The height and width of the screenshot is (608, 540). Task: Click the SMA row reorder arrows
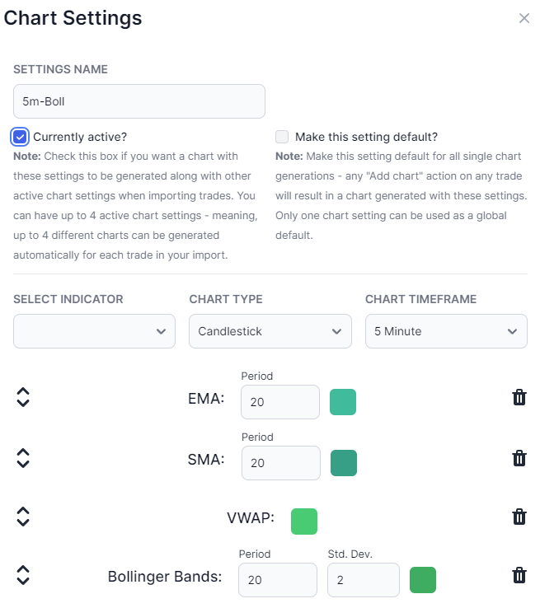(x=23, y=458)
